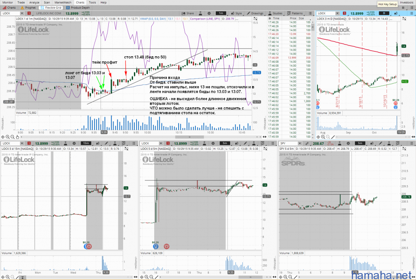This screenshot has height=280, width=416.
Task: Expand the SPY symbol dropdown
Action: click(x=300, y=143)
